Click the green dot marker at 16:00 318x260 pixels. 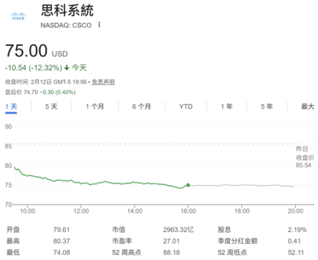[188, 185]
